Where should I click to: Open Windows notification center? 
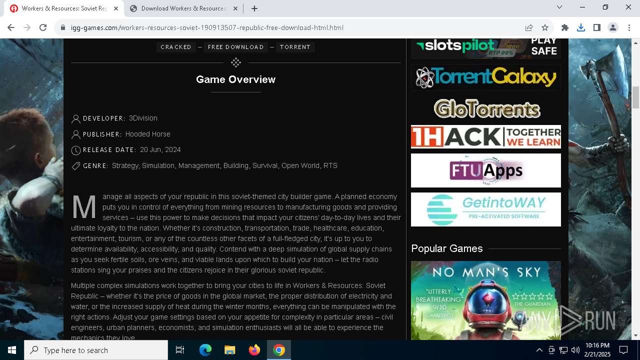coord(623,350)
